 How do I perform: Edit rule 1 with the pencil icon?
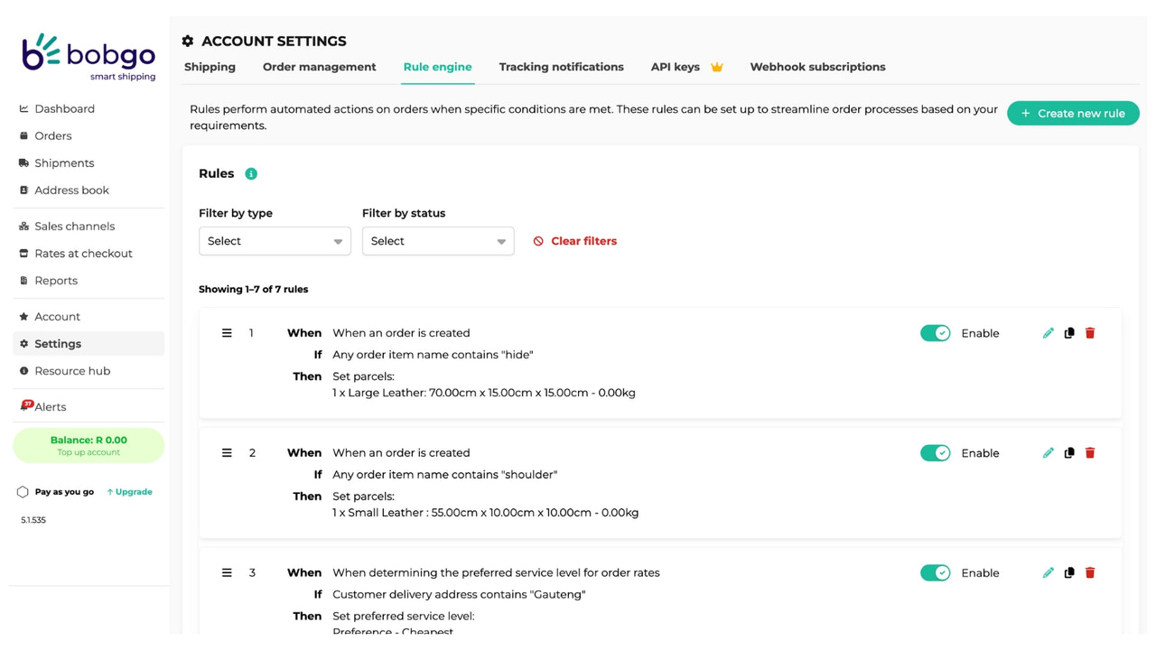[1048, 332]
